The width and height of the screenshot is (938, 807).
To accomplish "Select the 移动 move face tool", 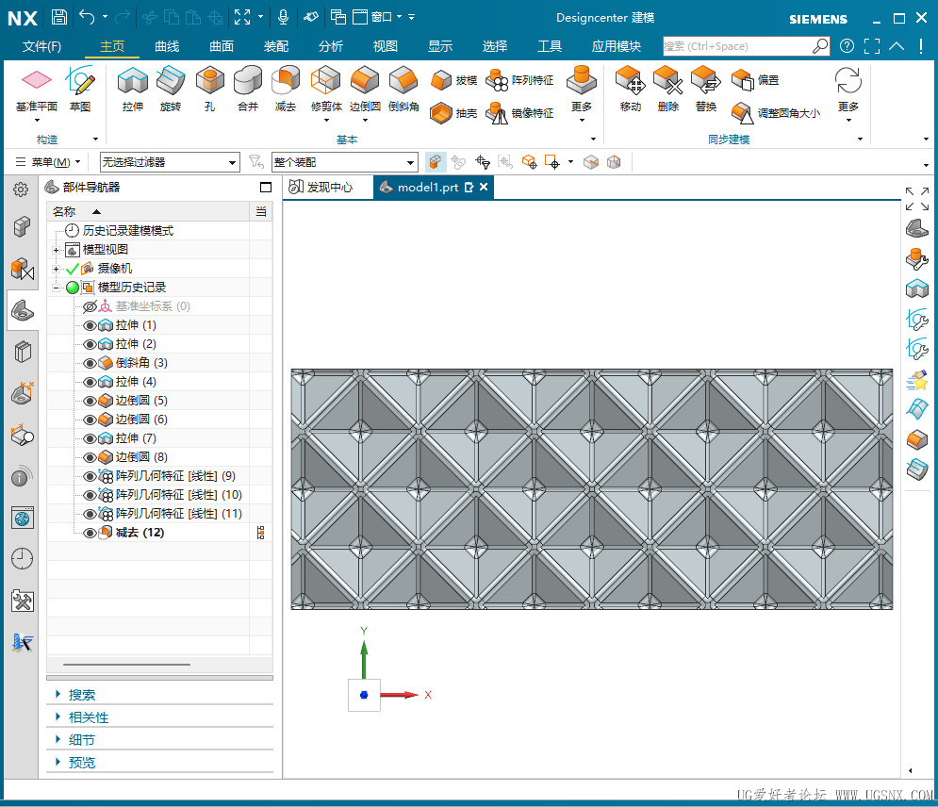I will pos(630,82).
